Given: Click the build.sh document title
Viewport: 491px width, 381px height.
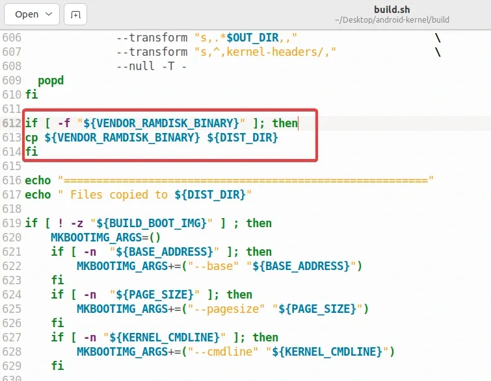Looking at the screenshot, I should point(391,9).
